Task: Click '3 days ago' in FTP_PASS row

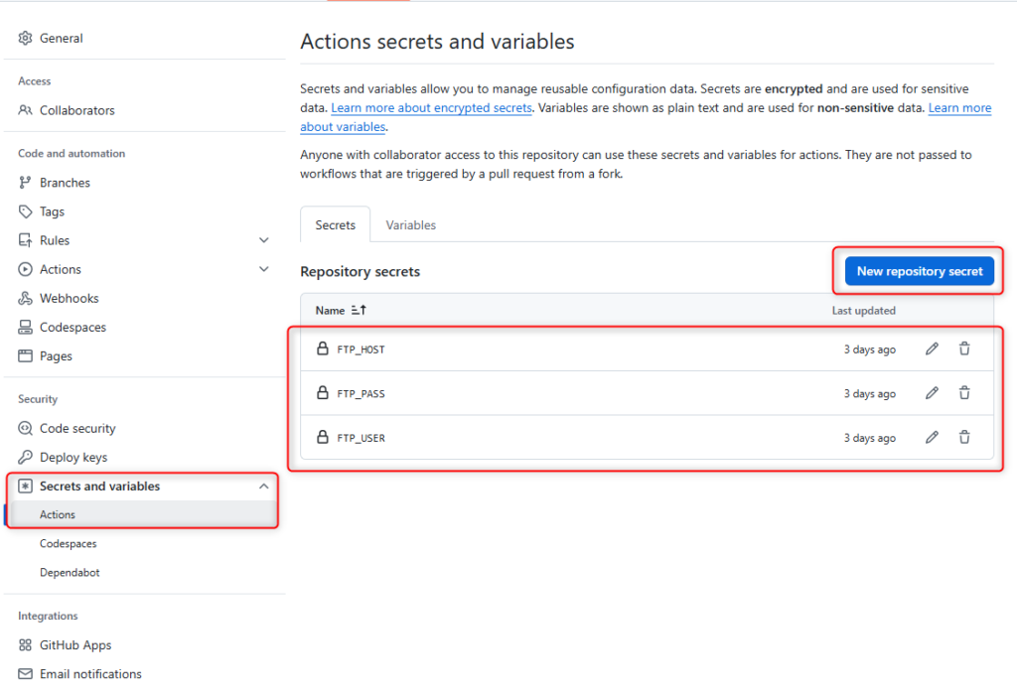Action: pos(869,393)
